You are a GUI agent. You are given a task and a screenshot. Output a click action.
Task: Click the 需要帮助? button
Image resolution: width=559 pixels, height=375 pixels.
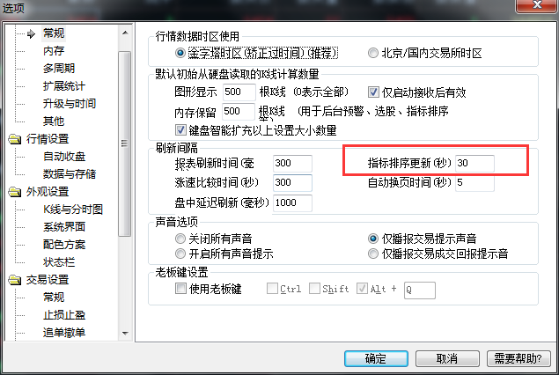tap(519, 358)
